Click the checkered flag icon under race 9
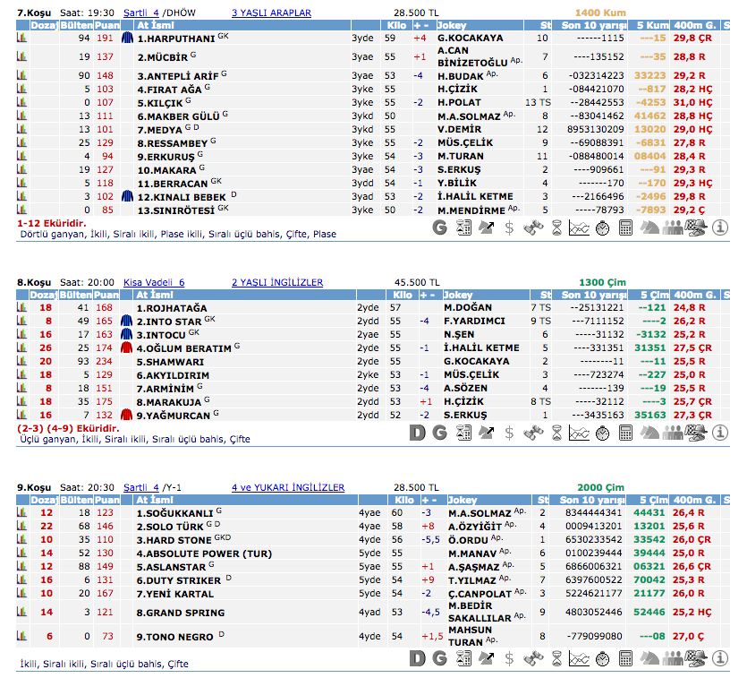The image size is (747, 678). [695, 658]
